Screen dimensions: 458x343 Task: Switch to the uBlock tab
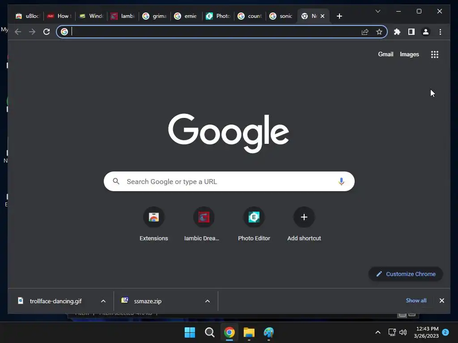[x=27, y=16]
